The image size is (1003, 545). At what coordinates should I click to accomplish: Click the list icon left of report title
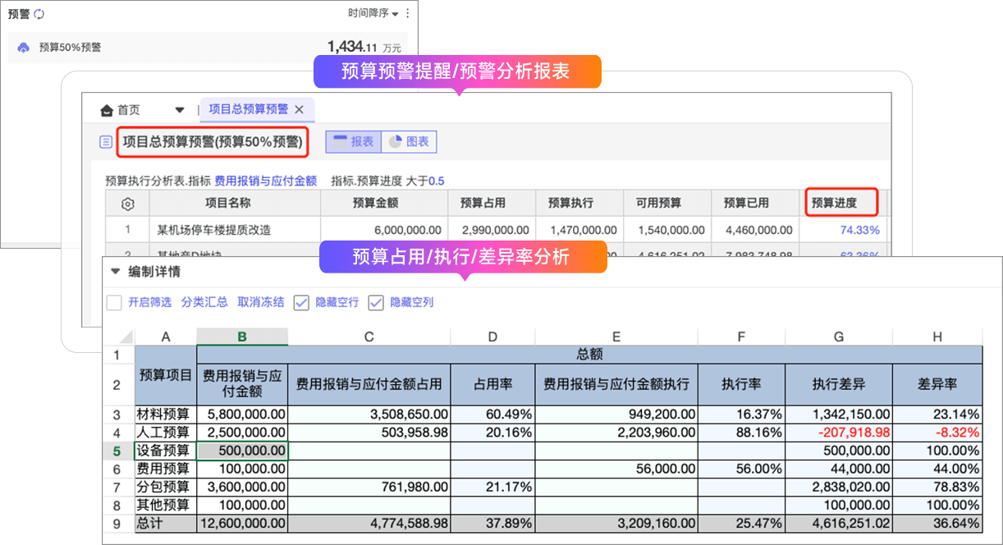point(106,142)
